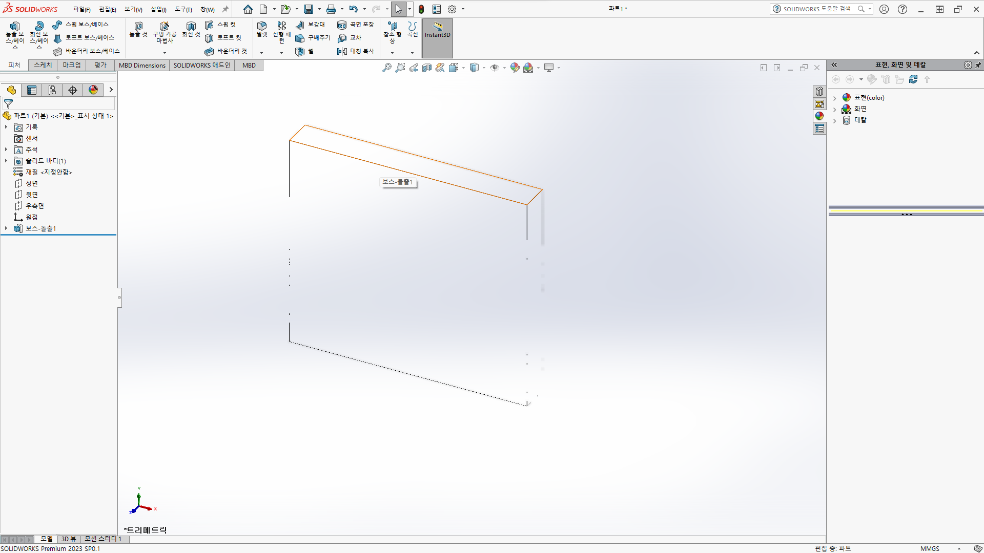Click the SOLIDWORKS help search field

pyautogui.click(x=817, y=9)
